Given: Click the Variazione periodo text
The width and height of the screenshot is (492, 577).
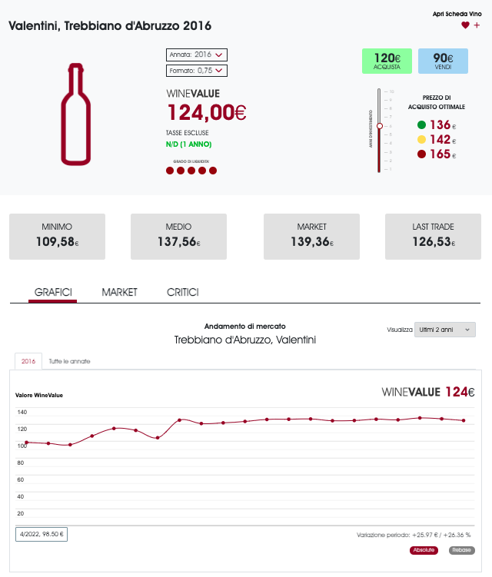Looking at the screenshot, I should 414,535.
